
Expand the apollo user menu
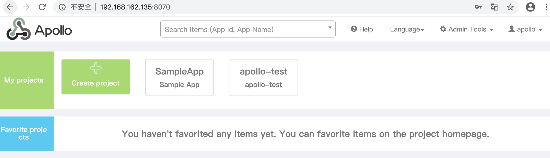(x=525, y=29)
